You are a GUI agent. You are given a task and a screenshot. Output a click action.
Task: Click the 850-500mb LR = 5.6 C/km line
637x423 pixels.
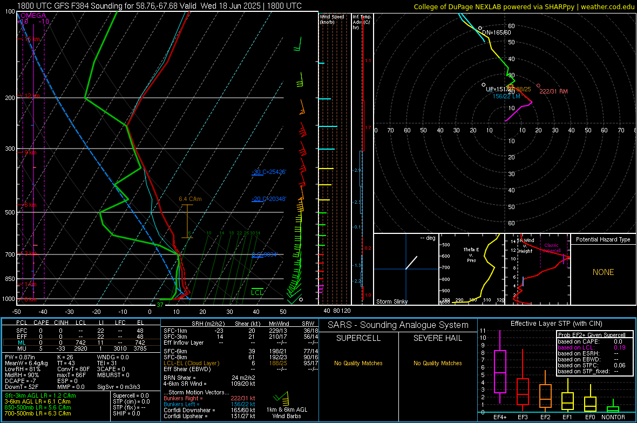(38, 407)
